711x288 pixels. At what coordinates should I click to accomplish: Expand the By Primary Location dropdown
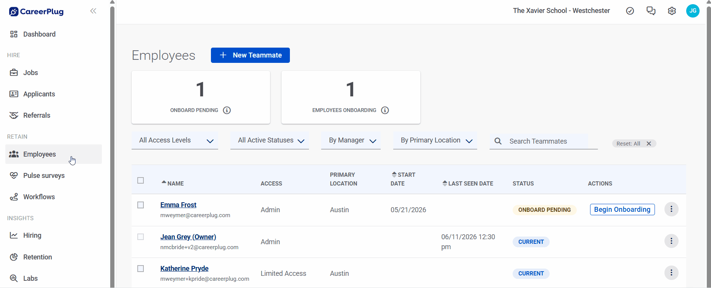point(435,141)
